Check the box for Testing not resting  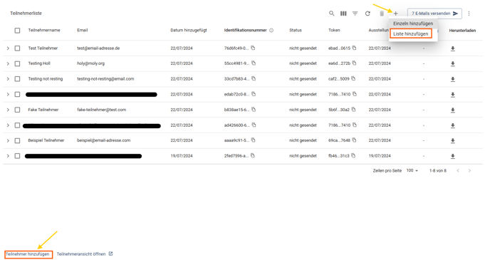(x=17, y=79)
